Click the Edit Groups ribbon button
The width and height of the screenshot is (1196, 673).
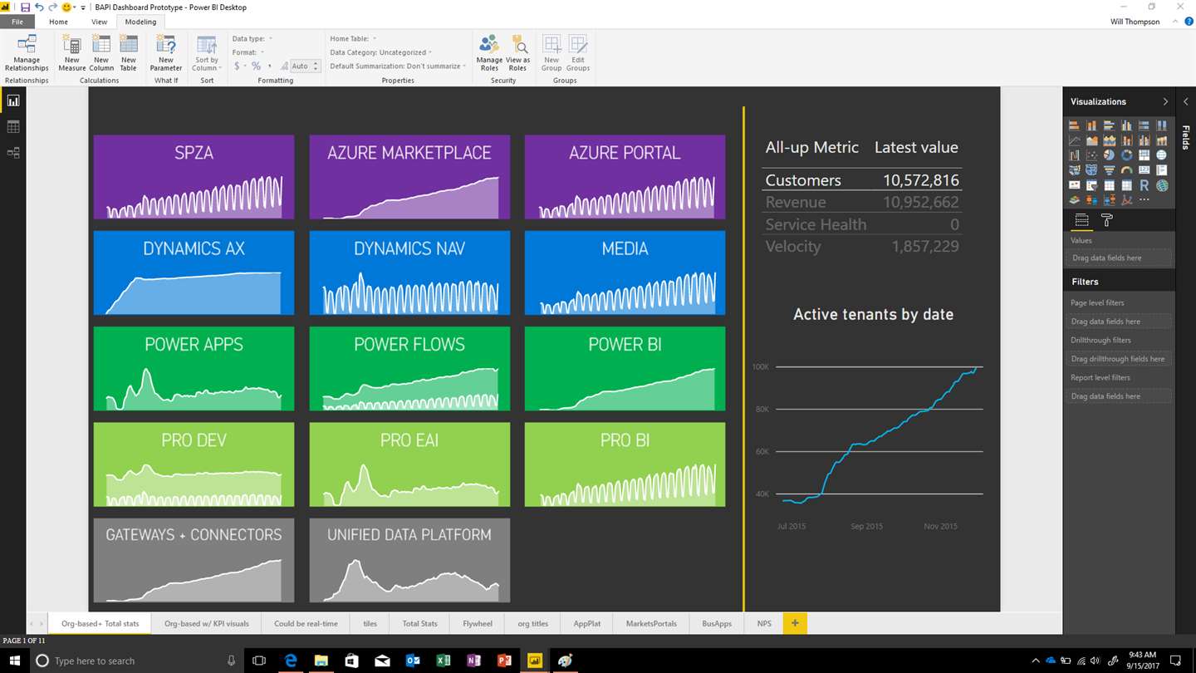578,53
